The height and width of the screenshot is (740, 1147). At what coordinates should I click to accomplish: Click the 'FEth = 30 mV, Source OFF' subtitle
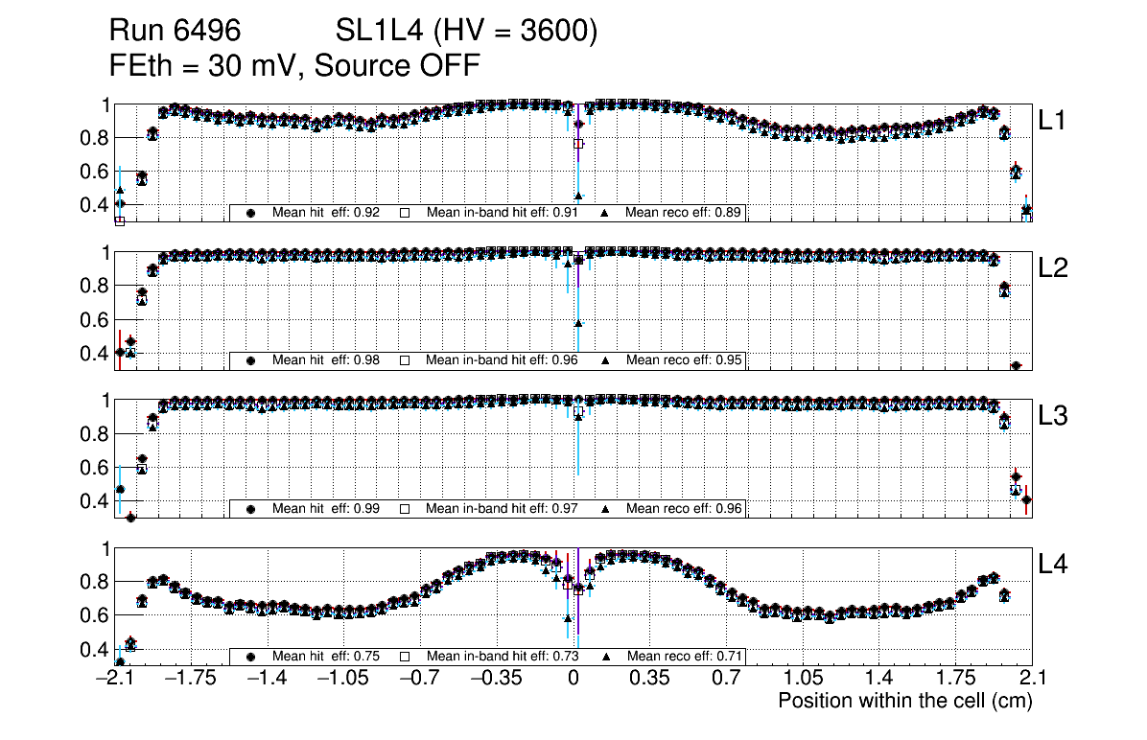(x=294, y=66)
